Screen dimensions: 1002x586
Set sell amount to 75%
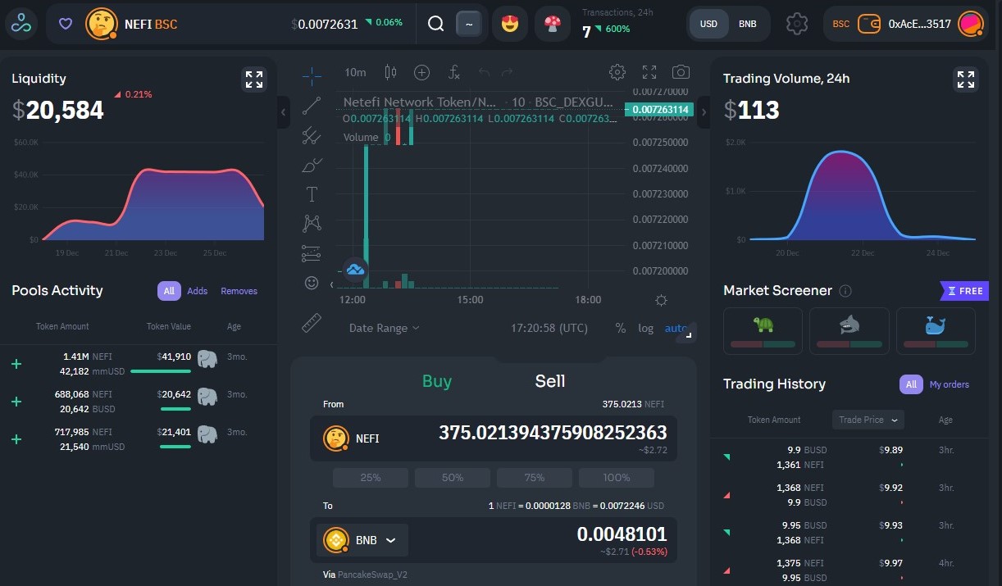click(x=535, y=478)
